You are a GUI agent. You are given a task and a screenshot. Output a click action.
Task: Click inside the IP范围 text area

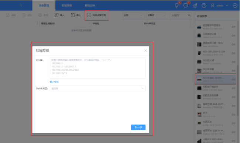97,68
